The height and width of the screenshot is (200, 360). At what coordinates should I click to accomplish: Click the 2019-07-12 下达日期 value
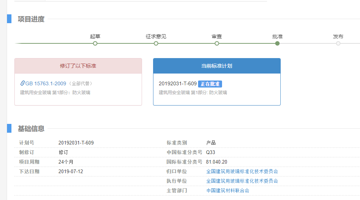[71, 171]
